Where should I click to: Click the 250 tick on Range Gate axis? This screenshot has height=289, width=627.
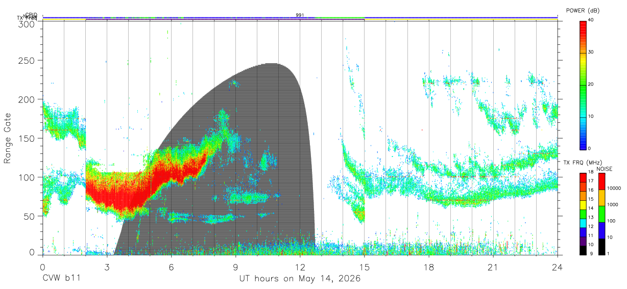pos(28,61)
